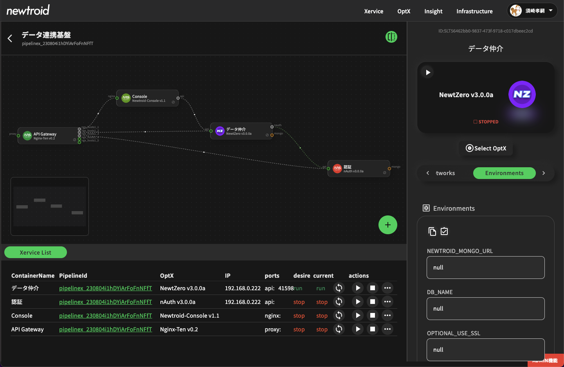
Task: Open the Xervice menu
Action: click(x=374, y=11)
